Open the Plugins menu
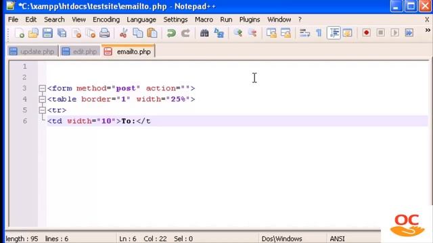Viewport: 433px width, 243px height. pyautogui.click(x=250, y=20)
